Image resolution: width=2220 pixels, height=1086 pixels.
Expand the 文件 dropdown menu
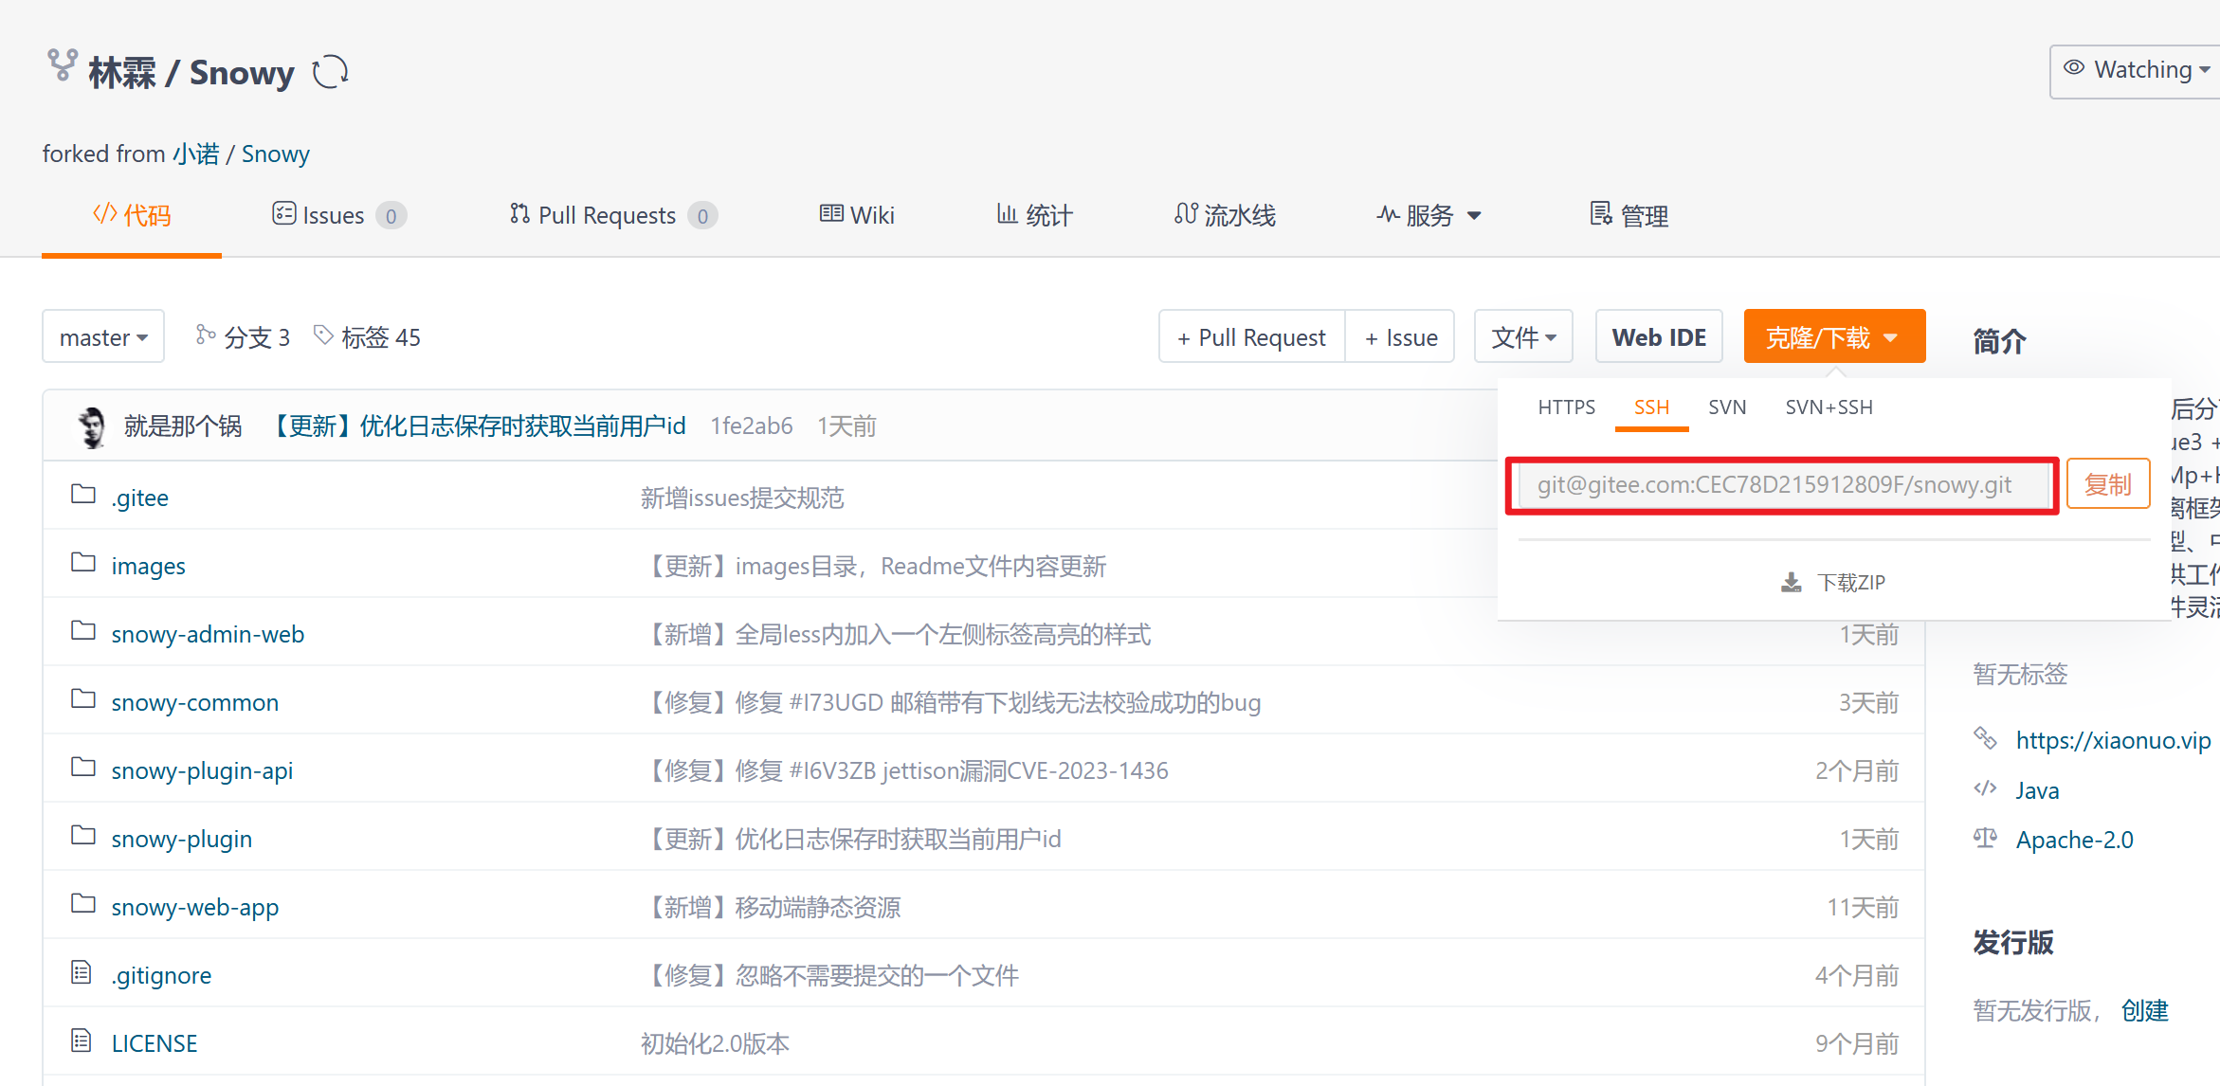coord(1522,337)
